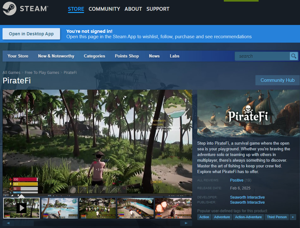The width and height of the screenshot is (300, 228).
Task: Click the "ALL REVIEWS:" label
Action: (x=208, y=180)
